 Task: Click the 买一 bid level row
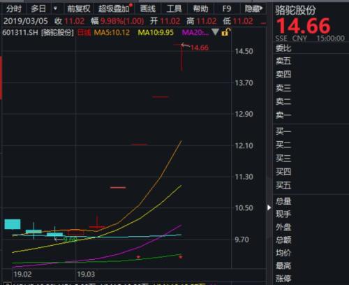coord(283,131)
